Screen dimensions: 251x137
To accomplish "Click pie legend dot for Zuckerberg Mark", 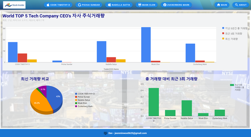I will (x=76, y=106).
